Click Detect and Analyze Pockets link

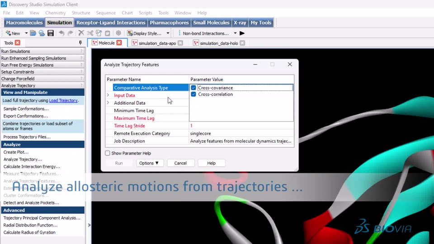click(x=31, y=202)
